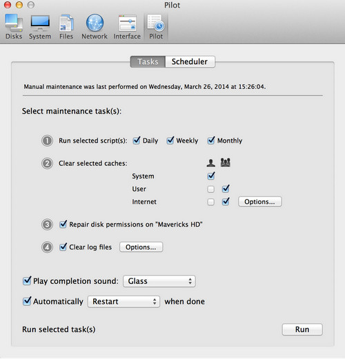Click the single-user column icon
The height and width of the screenshot is (359, 345).
[x=211, y=163]
